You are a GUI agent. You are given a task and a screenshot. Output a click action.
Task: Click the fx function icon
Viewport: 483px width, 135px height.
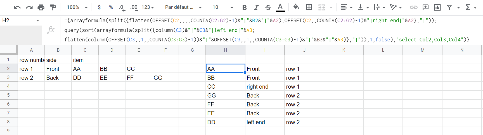click(51, 30)
